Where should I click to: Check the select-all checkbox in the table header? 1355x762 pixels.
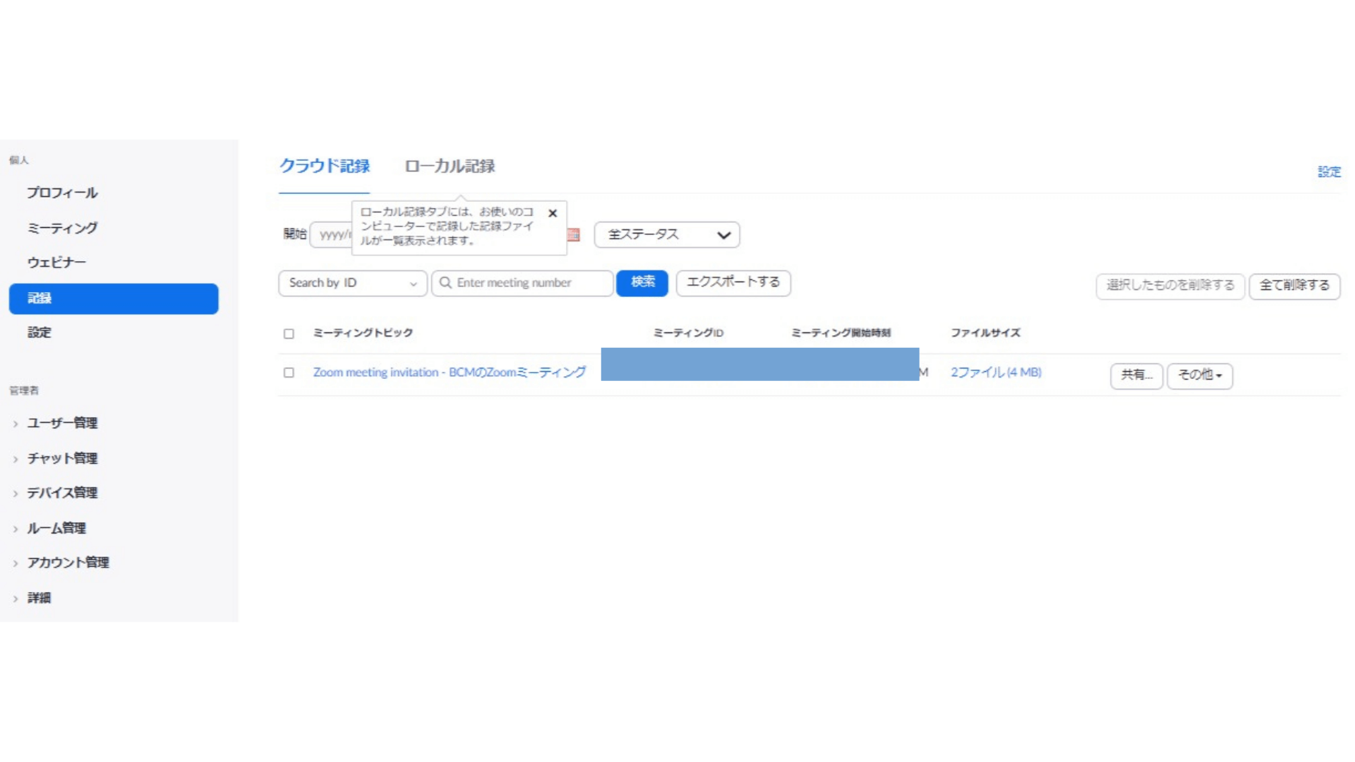289,333
